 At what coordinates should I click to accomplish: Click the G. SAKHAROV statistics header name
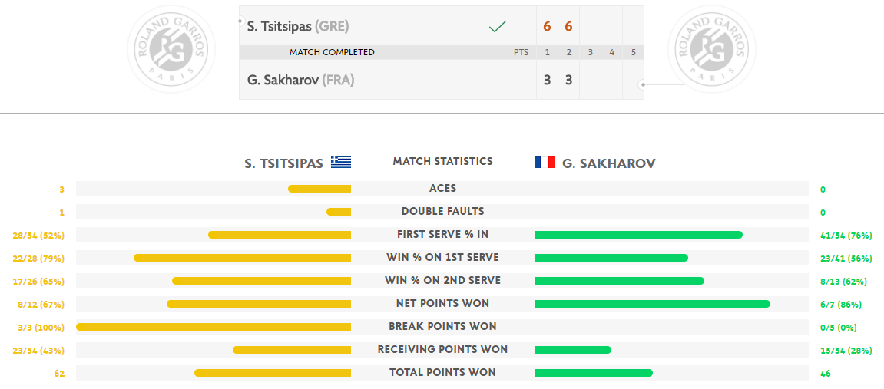click(x=609, y=164)
